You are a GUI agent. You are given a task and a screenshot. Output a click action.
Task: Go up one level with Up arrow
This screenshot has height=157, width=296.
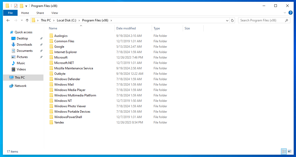click(27, 20)
